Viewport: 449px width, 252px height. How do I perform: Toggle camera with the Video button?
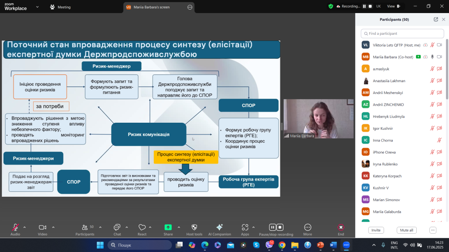[42, 227]
